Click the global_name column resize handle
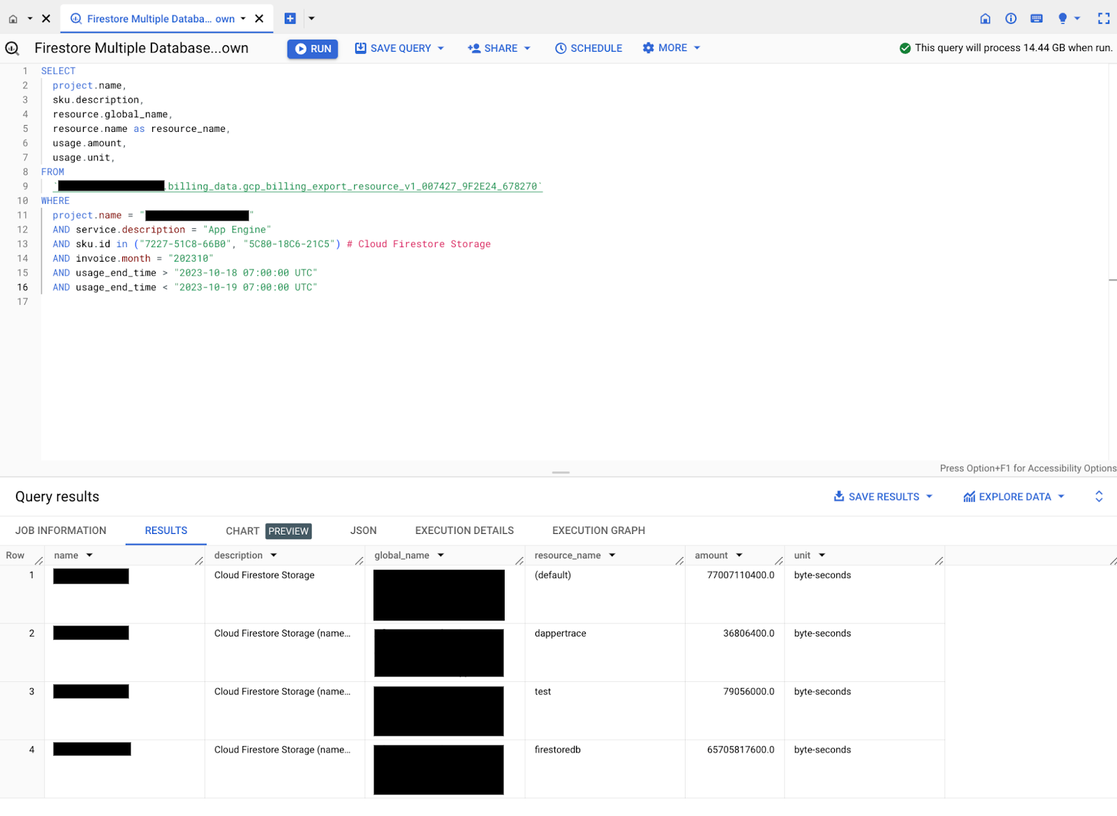 (x=519, y=561)
